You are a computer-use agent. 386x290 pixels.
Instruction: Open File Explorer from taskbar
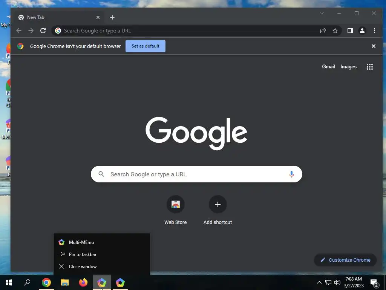click(65, 282)
